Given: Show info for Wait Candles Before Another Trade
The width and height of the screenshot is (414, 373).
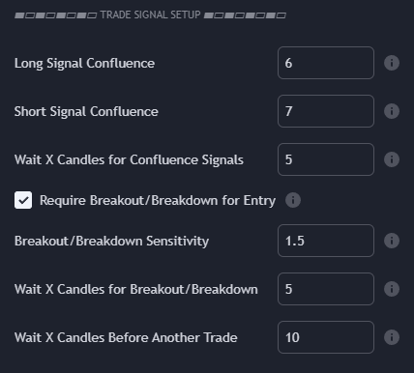Looking at the screenshot, I should click(392, 337).
